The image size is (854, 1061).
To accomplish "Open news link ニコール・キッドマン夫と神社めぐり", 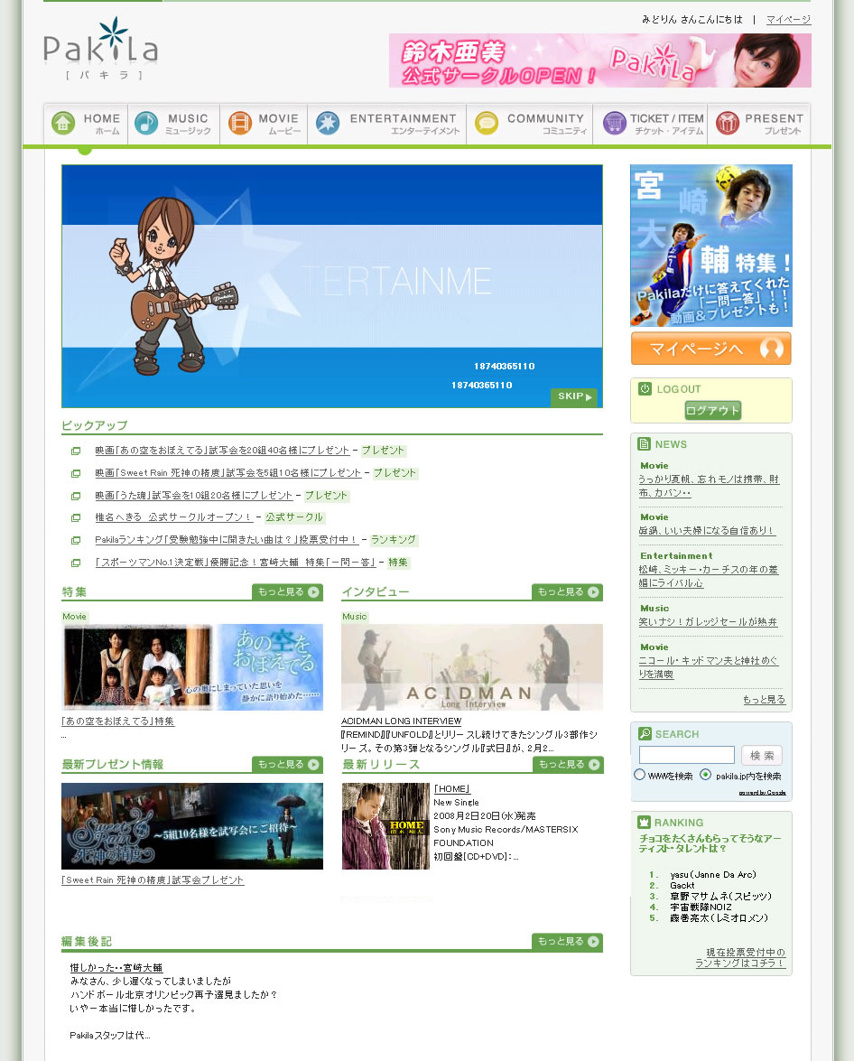I will coord(709,667).
